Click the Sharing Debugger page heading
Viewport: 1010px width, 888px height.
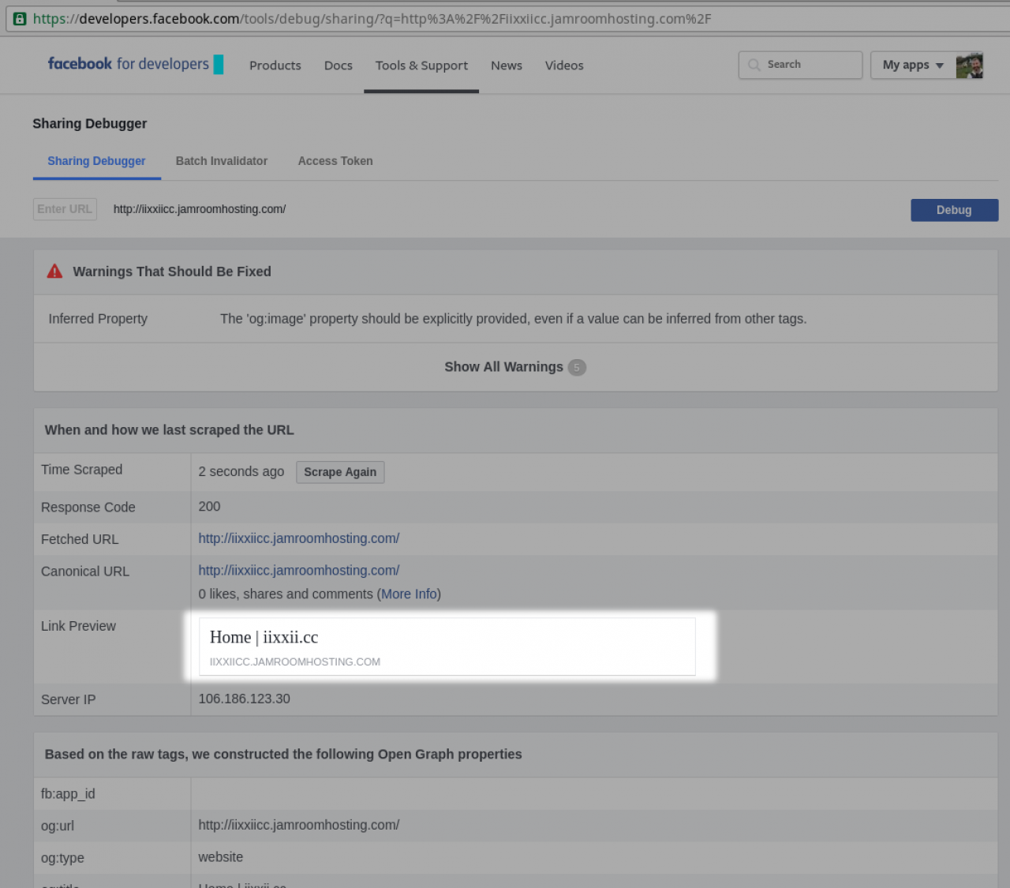(x=90, y=123)
